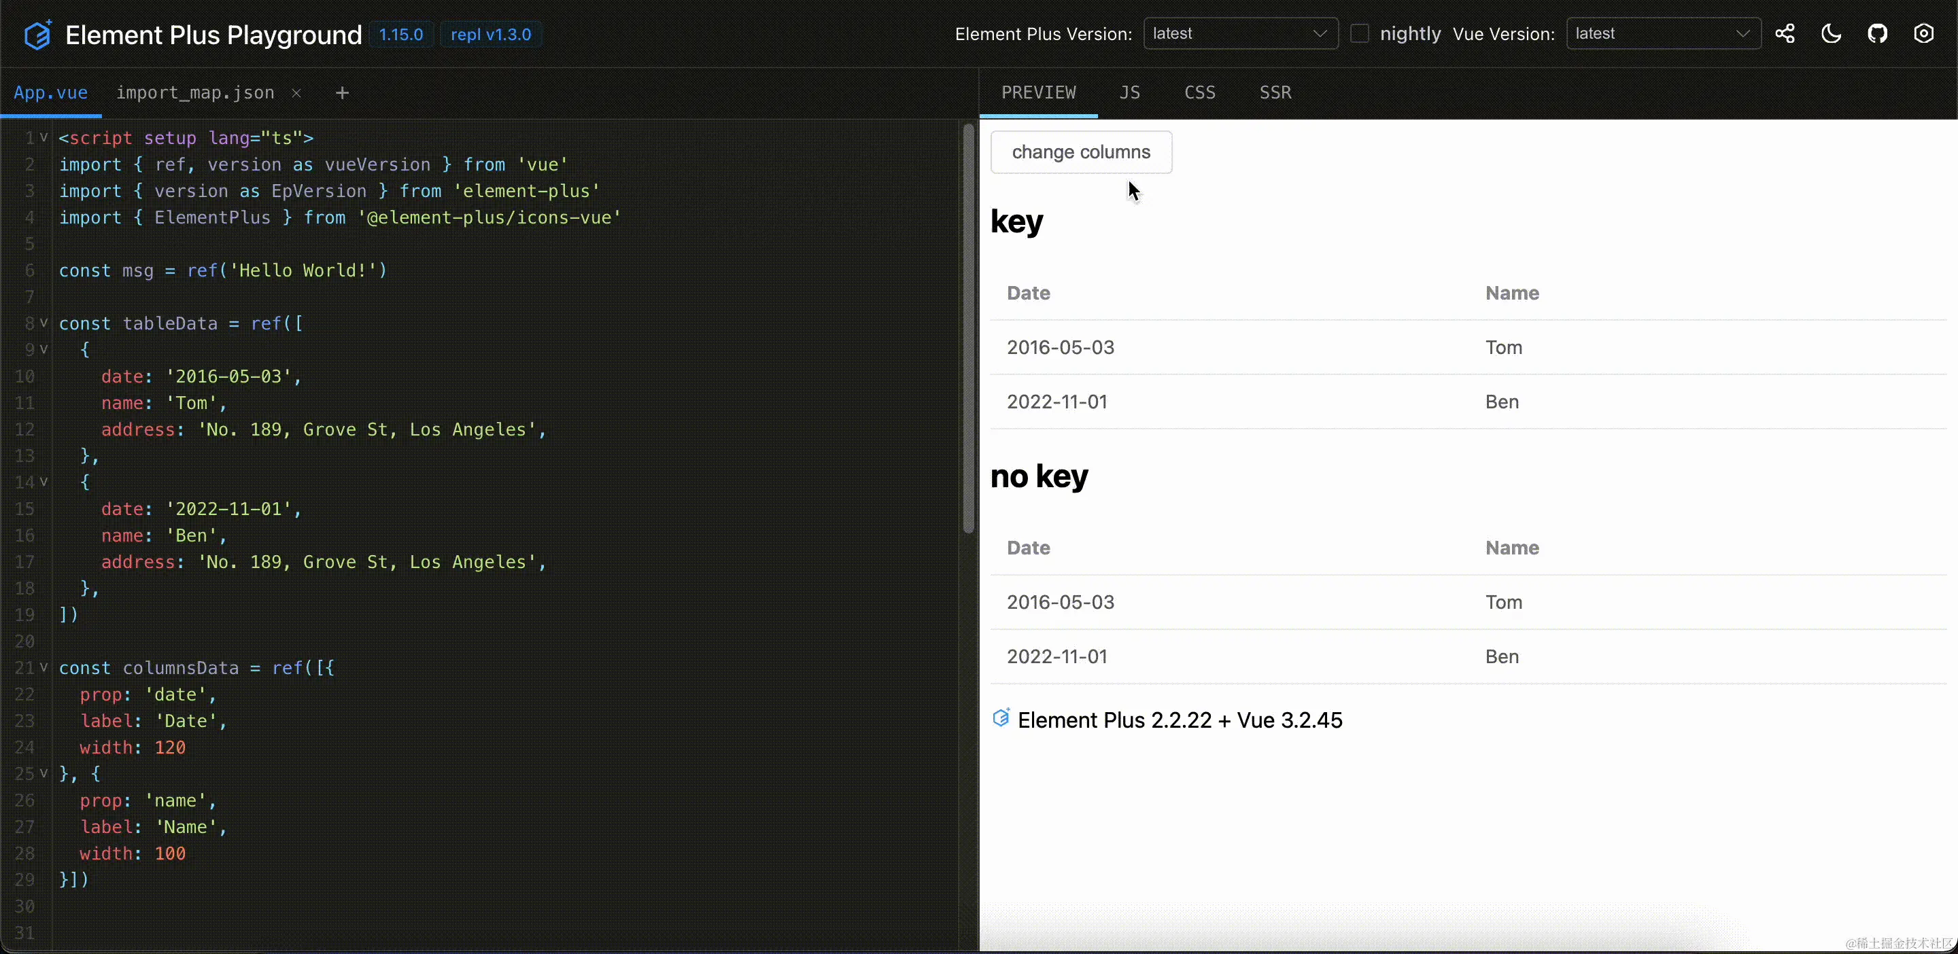Add a new file with the plus icon
This screenshot has height=954, width=1958.
341,92
